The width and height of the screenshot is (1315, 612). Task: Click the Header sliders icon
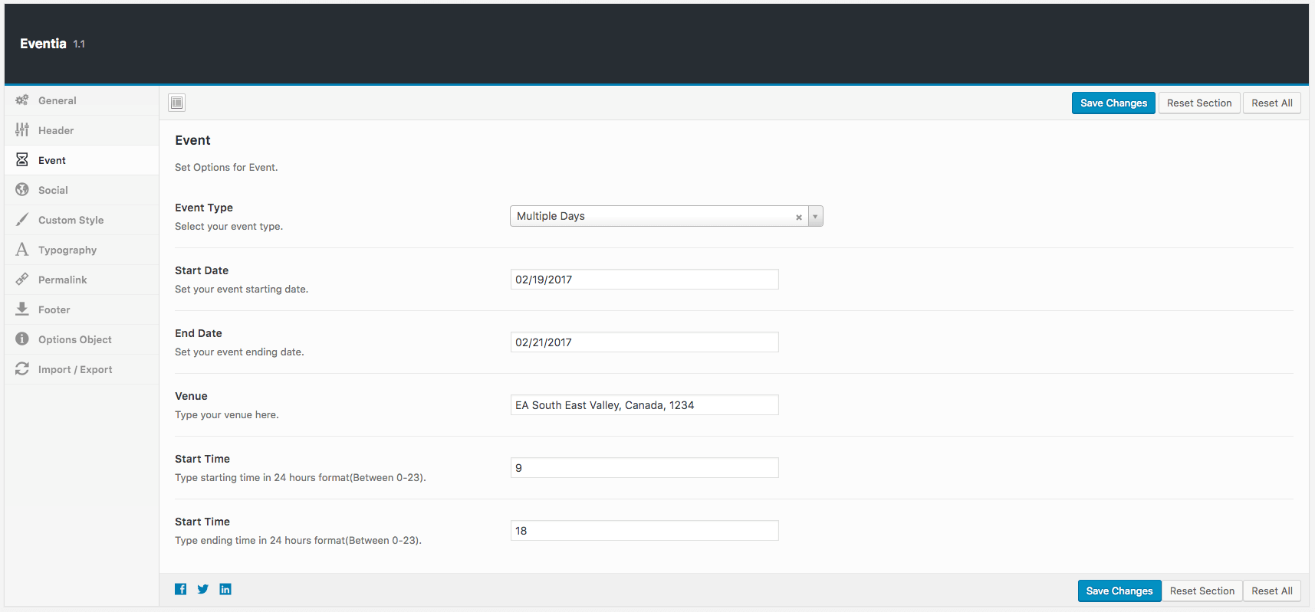[x=22, y=130]
